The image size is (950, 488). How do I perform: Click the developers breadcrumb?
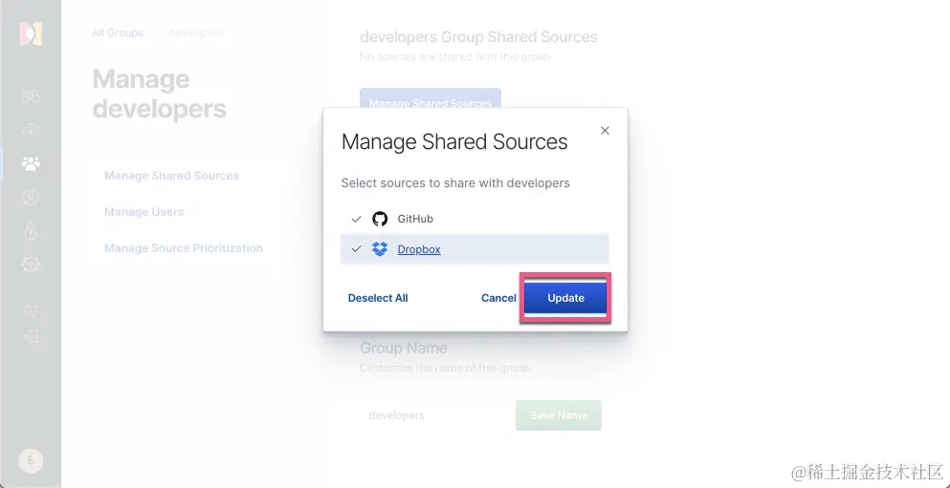(196, 32)
